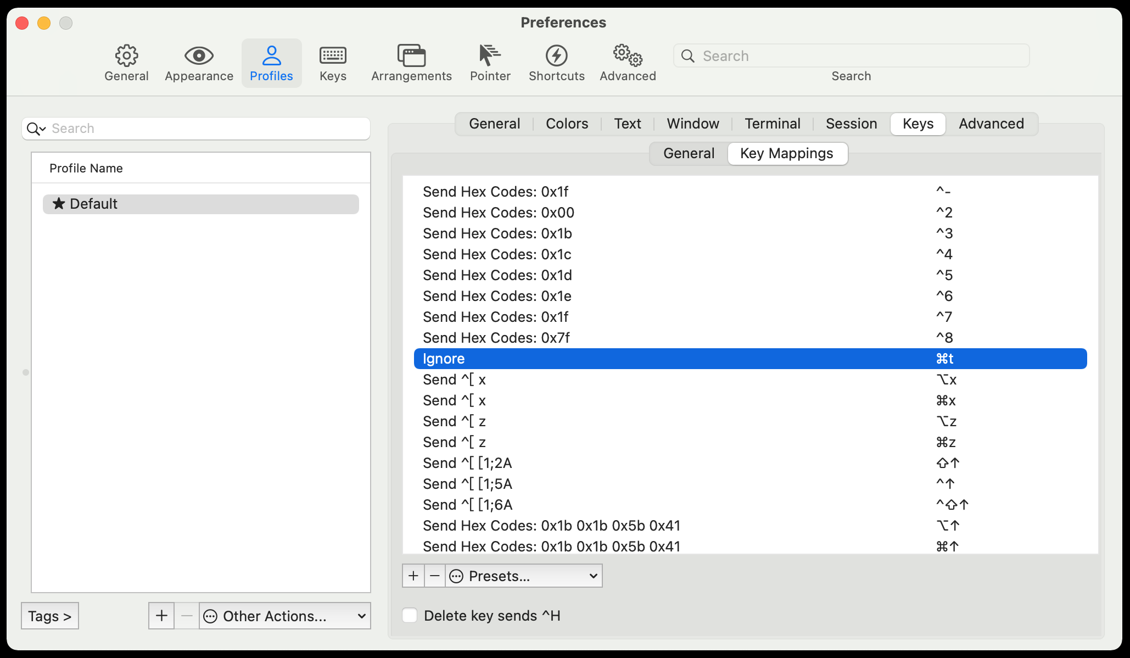The height and width of the screenshot is (658, 1130).
Task: Click the minus button to remove key mapping
Action: click(x=435, y=576)
